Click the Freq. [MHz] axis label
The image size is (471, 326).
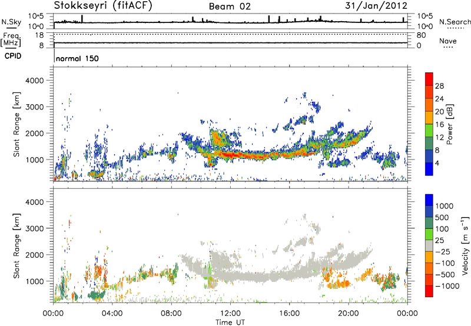(11, 39)
